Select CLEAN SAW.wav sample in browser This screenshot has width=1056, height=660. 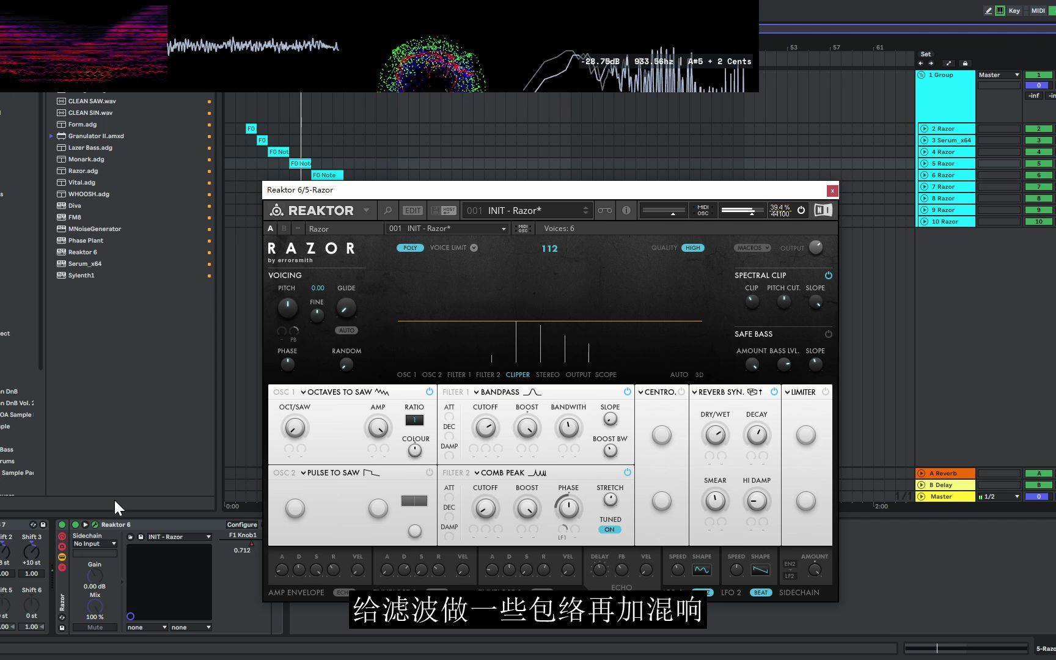(x=92, y=101)
